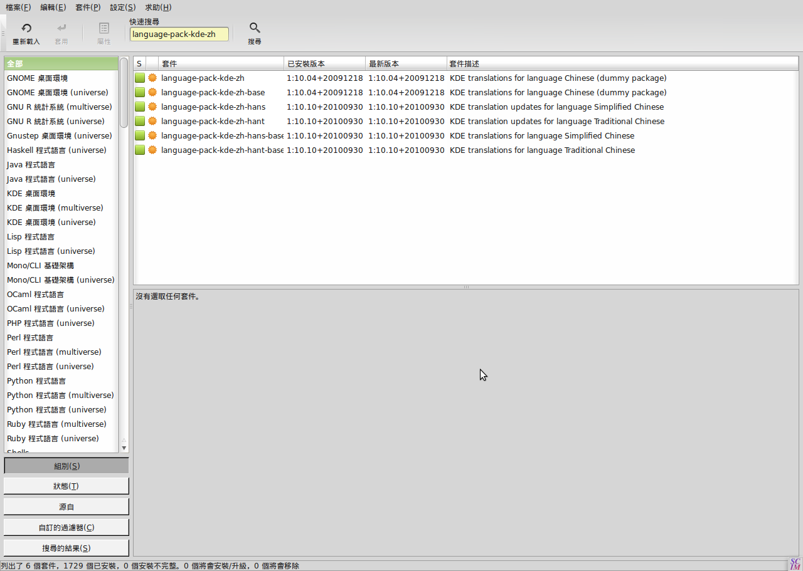803x571 pixels.
Task: Click green status box of language-pack-kde-zh-hans-base
Action: tap(140, 136)
